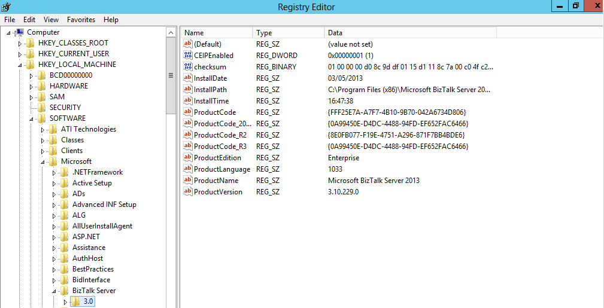
Task: Click the tree pane vertical scrollbar thumb
Action: [171, 76]
